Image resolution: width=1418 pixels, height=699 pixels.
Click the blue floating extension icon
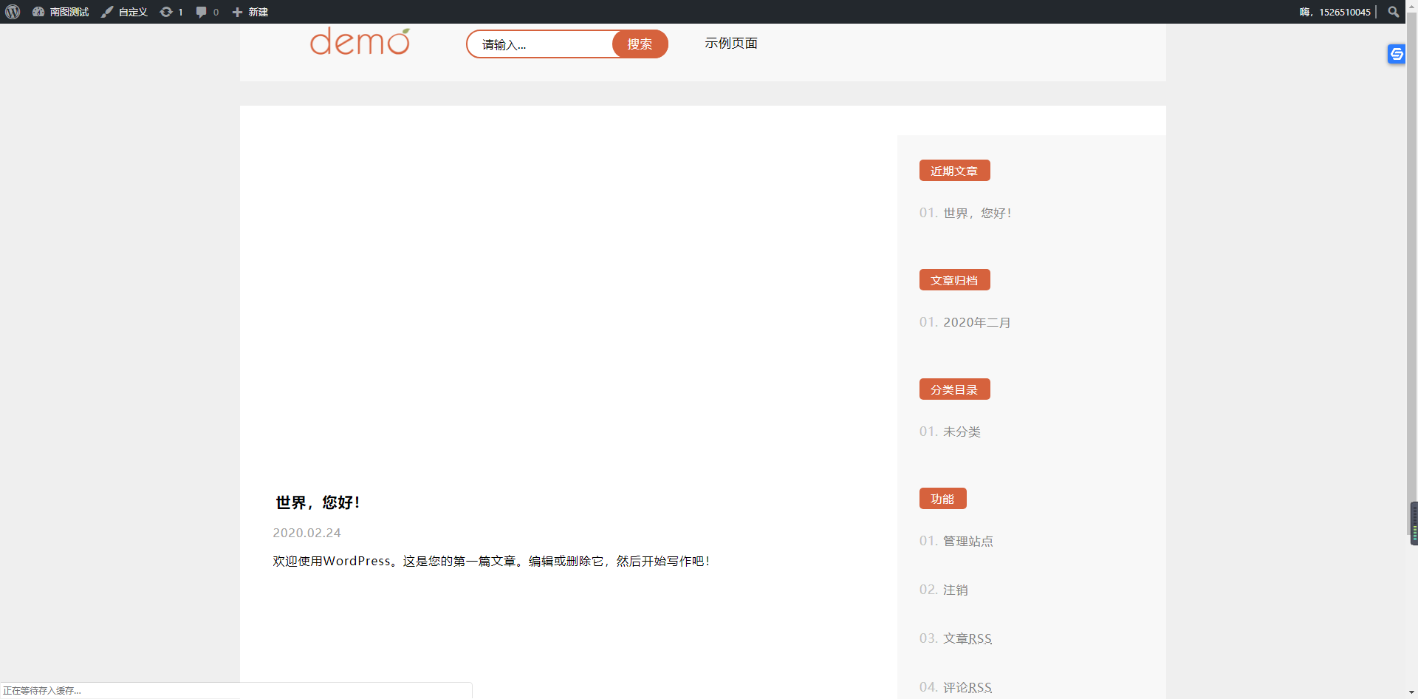pos(1396,54)
